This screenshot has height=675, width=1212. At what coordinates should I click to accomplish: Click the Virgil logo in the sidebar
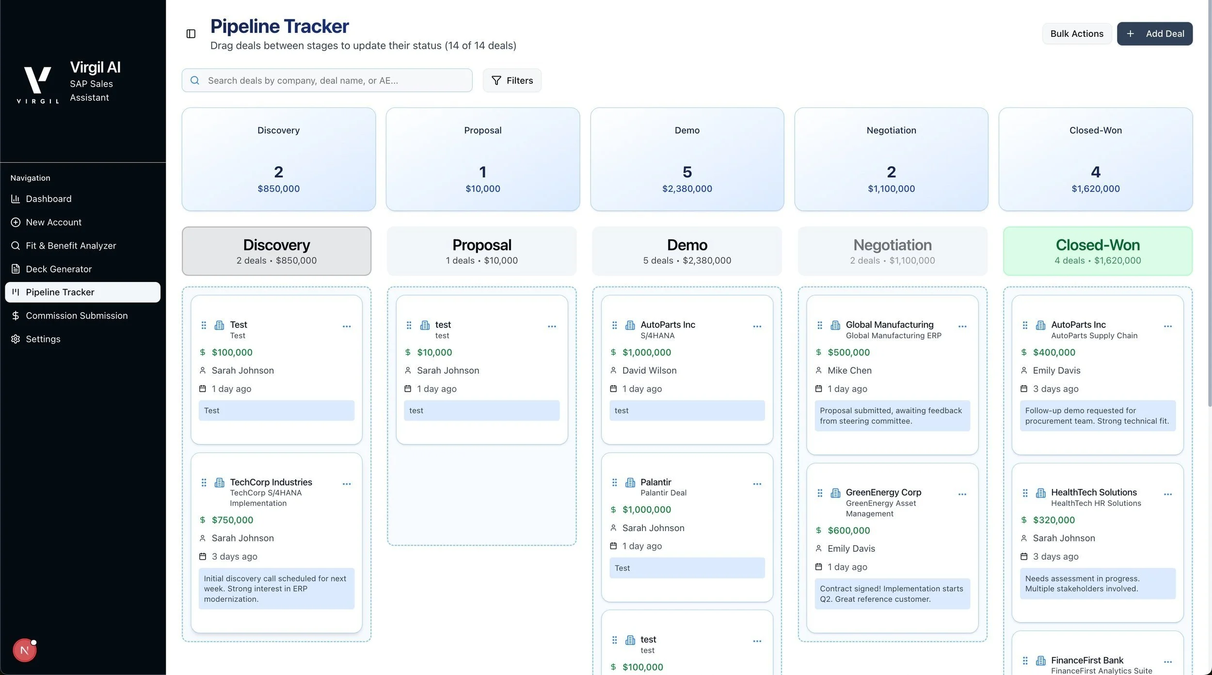click(38, 85)
